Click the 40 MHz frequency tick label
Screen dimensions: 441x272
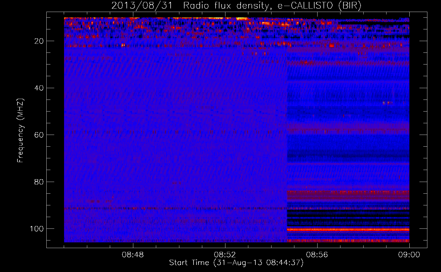pyautogui.click(x=39, y=88)
